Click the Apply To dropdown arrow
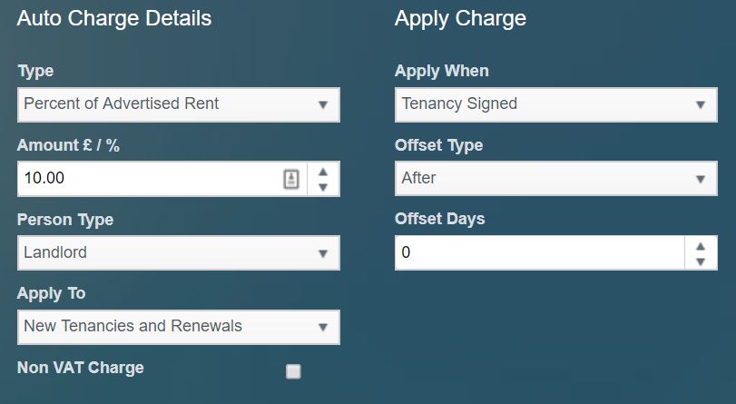This screenshot has width=736, height=404. 323,328
